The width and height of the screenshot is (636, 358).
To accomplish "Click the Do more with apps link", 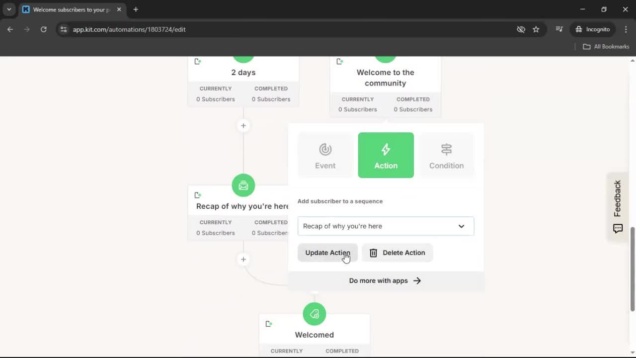I will coord(385,280).
